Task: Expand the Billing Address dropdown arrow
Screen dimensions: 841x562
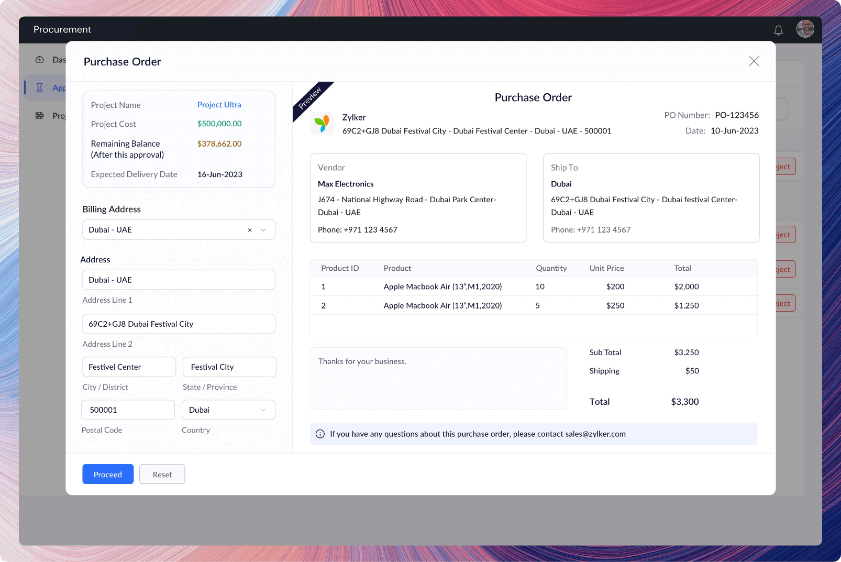Action: point(263,230)
